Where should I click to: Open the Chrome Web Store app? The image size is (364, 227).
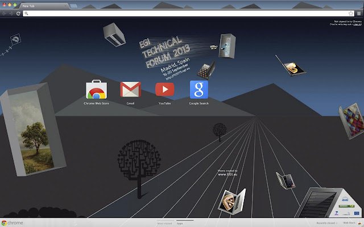[x=96, y=90]
